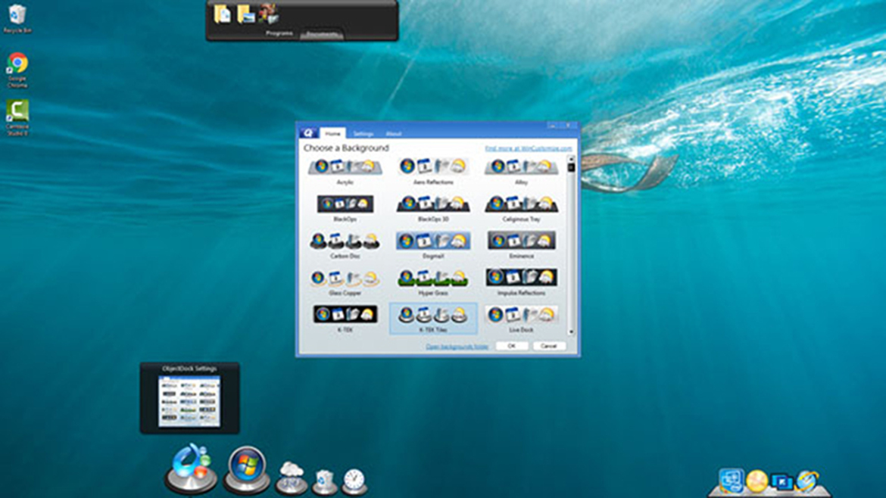Screen dimensions: 886x498
Task: Launch Camtasia Studio 8 desktop shortcut
Action: pos(17,118)
